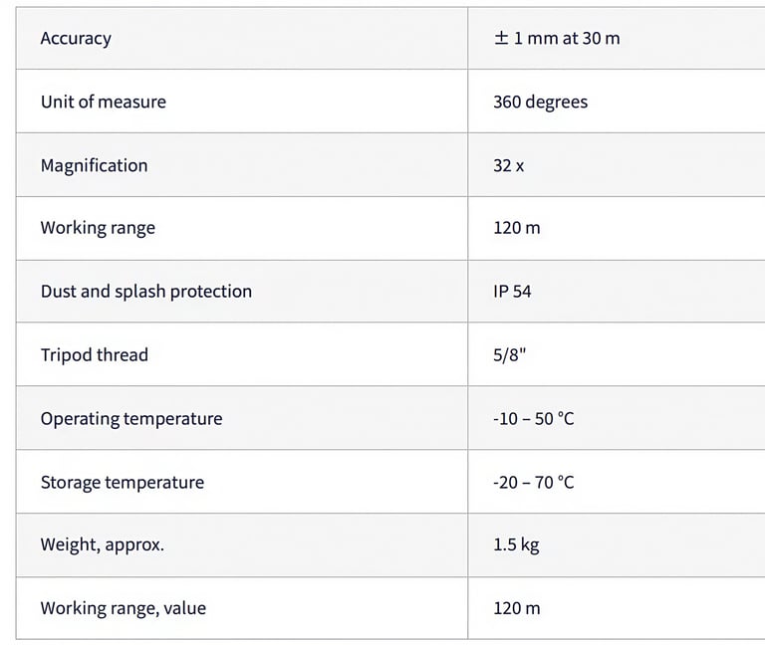Click the Working range, value label
The image size is (765, 645).
(124, 608)
